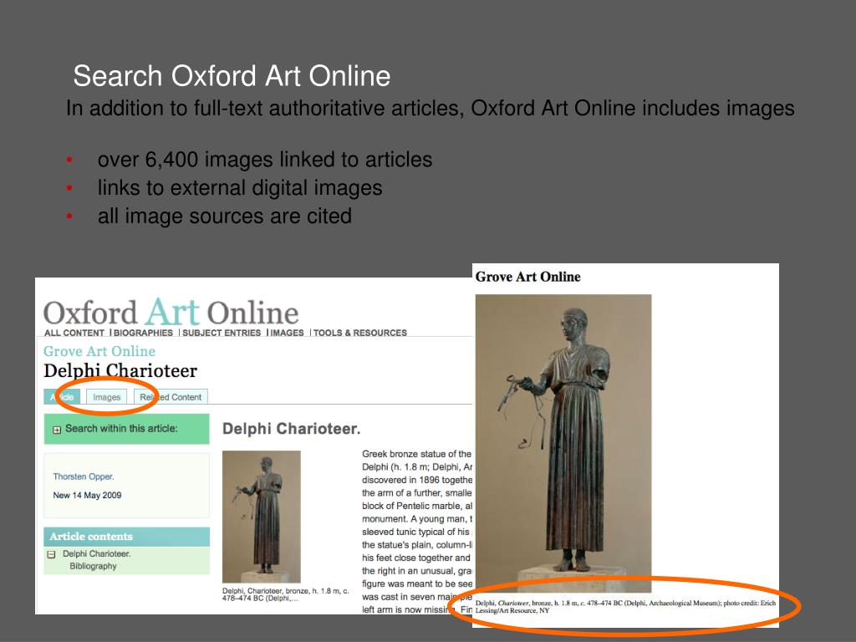Switch to the Related Content tab

(x=171, y=397)
